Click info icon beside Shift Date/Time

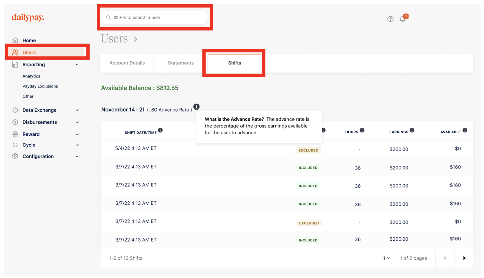(160, 130)
